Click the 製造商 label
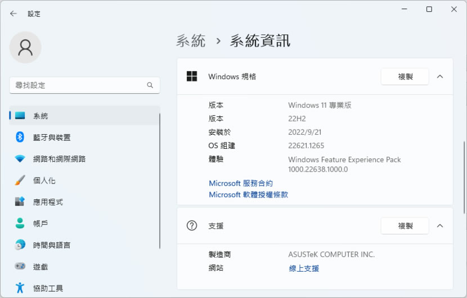 [x=219, y=254]
